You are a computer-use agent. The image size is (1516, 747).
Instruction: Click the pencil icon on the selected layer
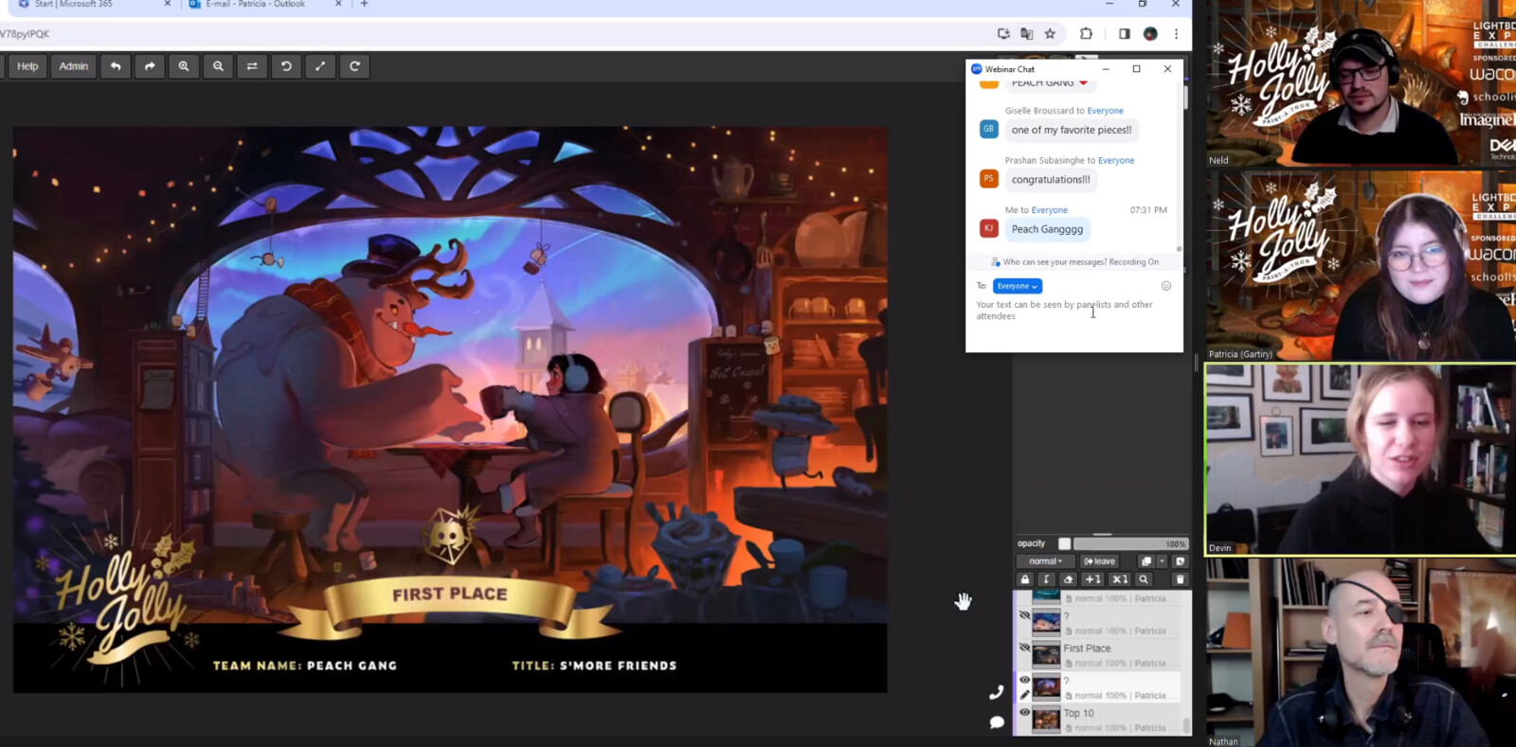pos(1024,695)
